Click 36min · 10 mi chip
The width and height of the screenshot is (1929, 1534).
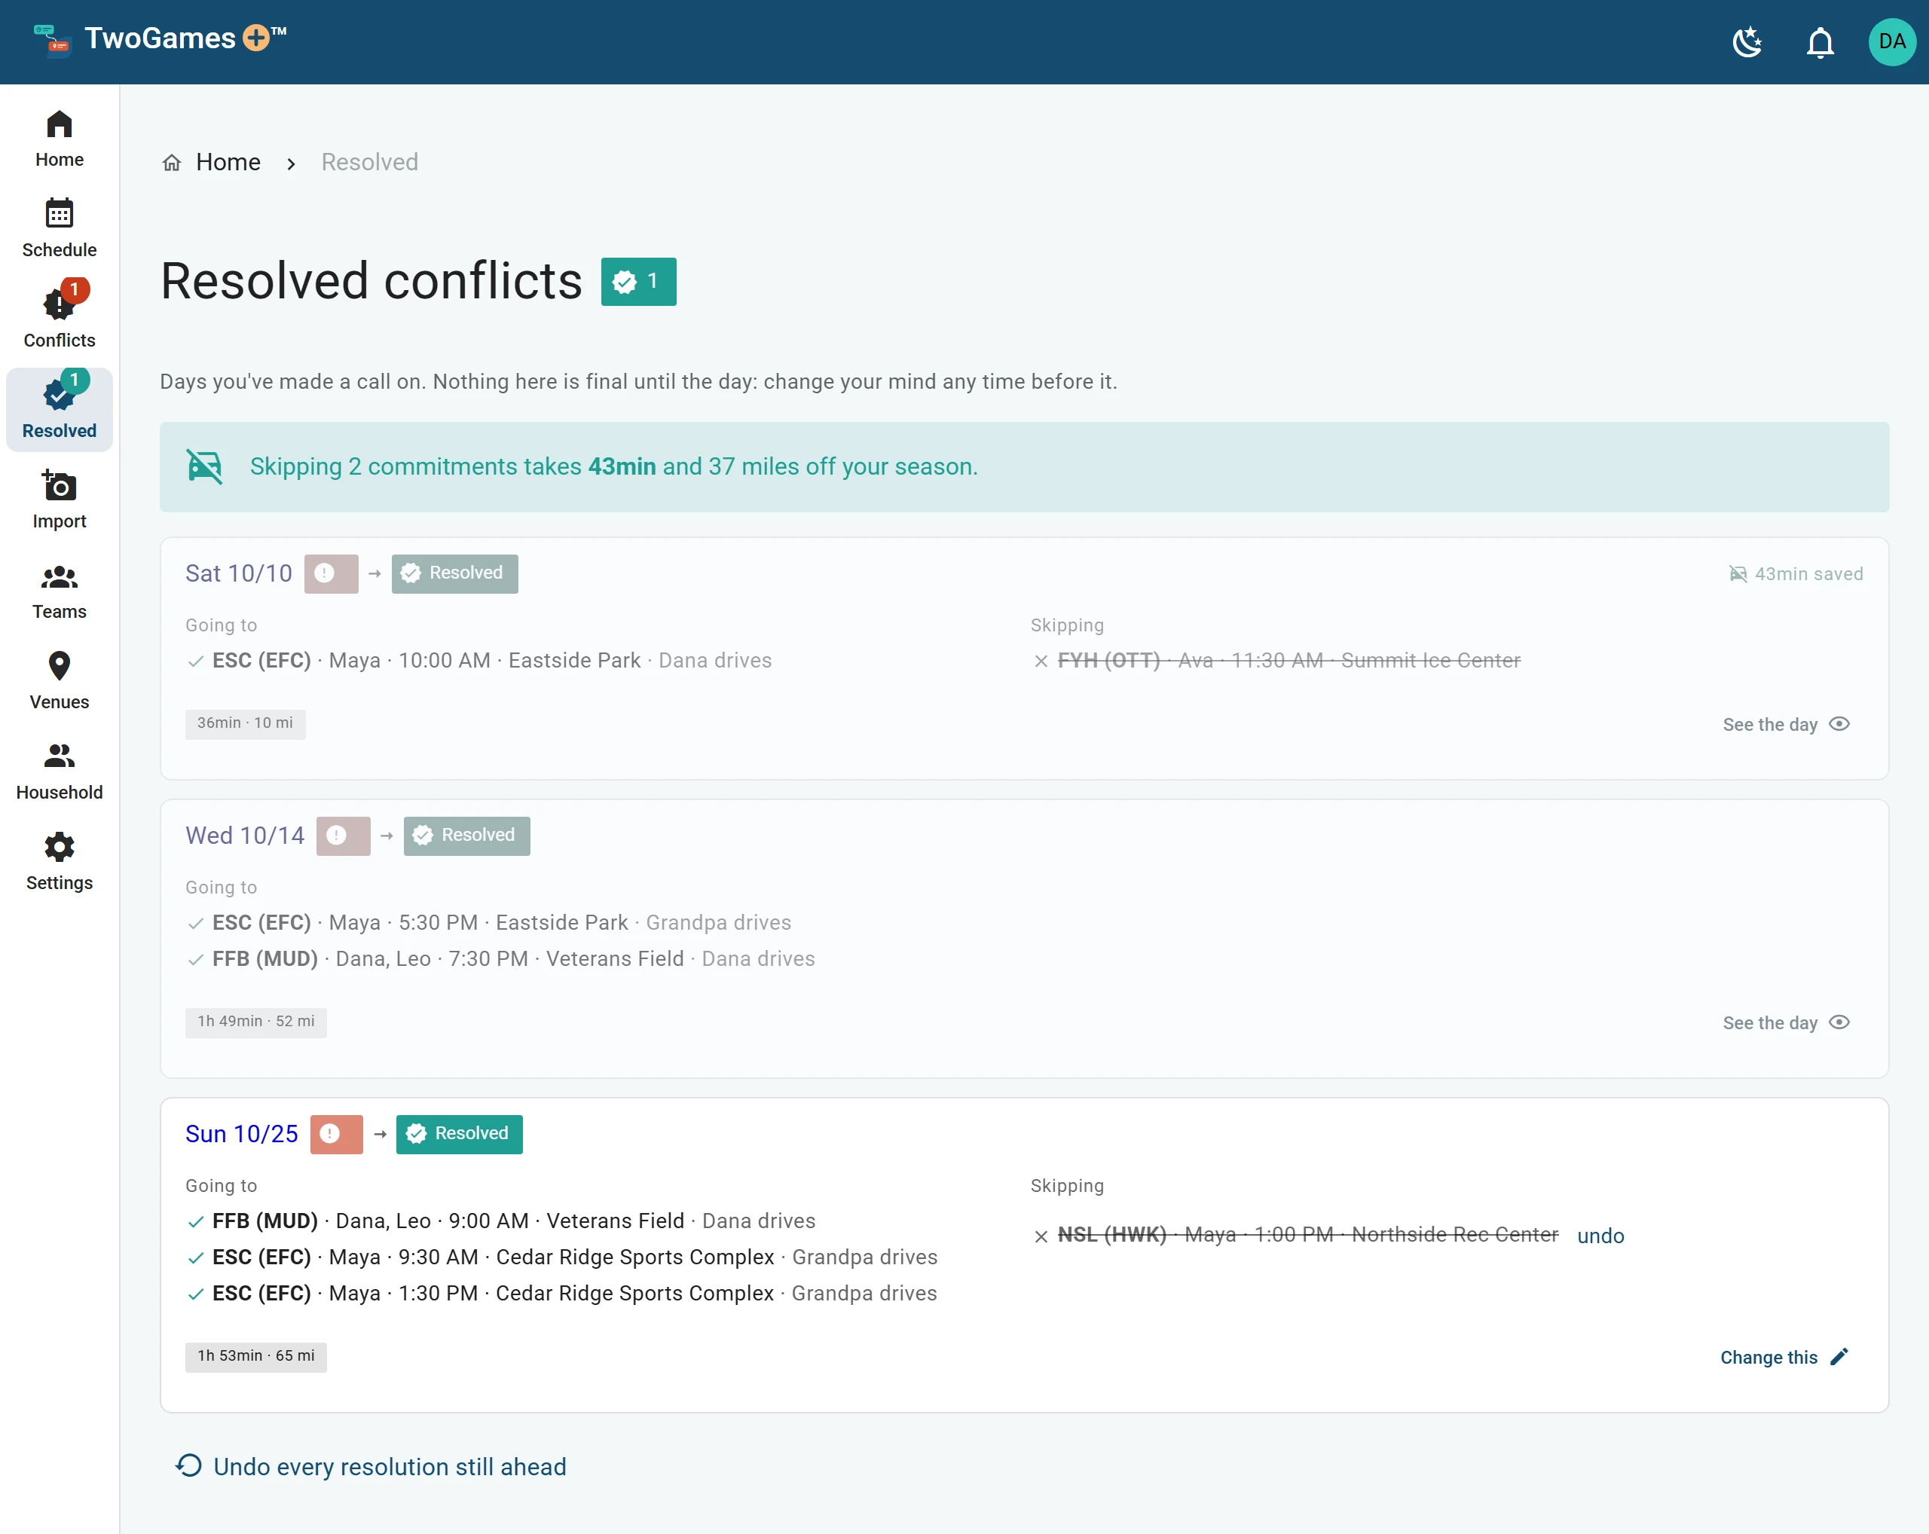(x=245, y=723)
